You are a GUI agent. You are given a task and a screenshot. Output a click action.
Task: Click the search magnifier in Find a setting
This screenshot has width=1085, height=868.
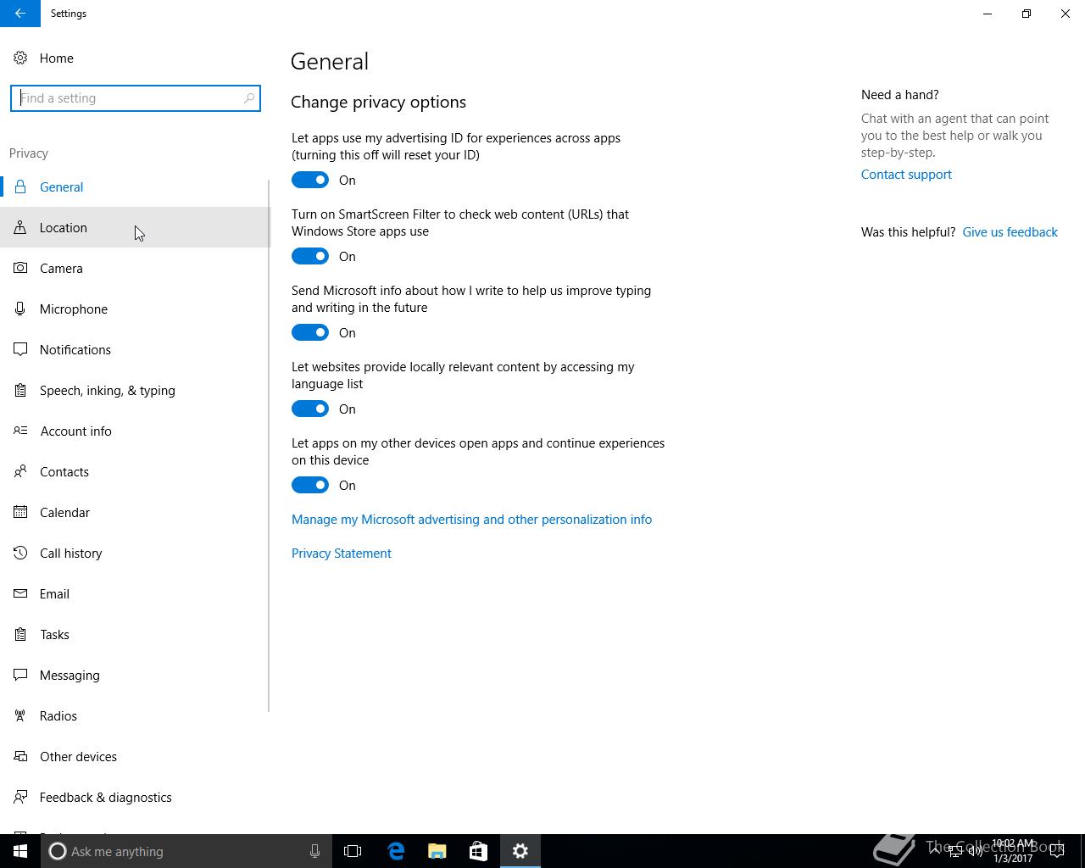[249, 98]
